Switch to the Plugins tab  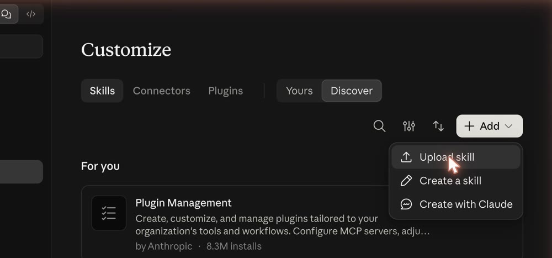tap(226, 91)
